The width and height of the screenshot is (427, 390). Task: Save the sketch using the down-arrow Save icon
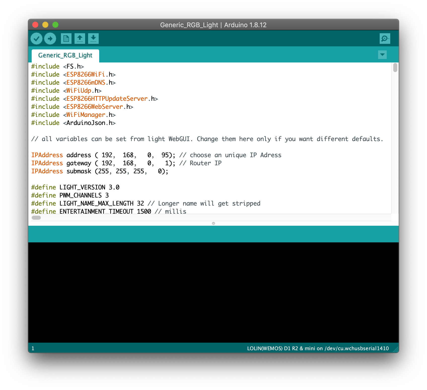pyautogui.click(x=93, y=39)
